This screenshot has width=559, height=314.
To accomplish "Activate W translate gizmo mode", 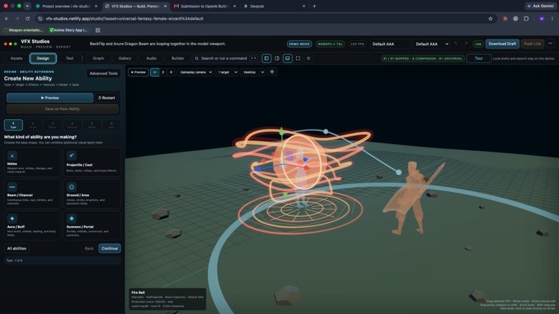I will coord(155,72).
